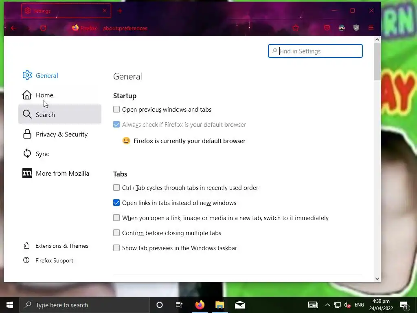The image size is (417, 313).
Task: Click the address bar showing about:preferences
Action: (x=125, y=28)
